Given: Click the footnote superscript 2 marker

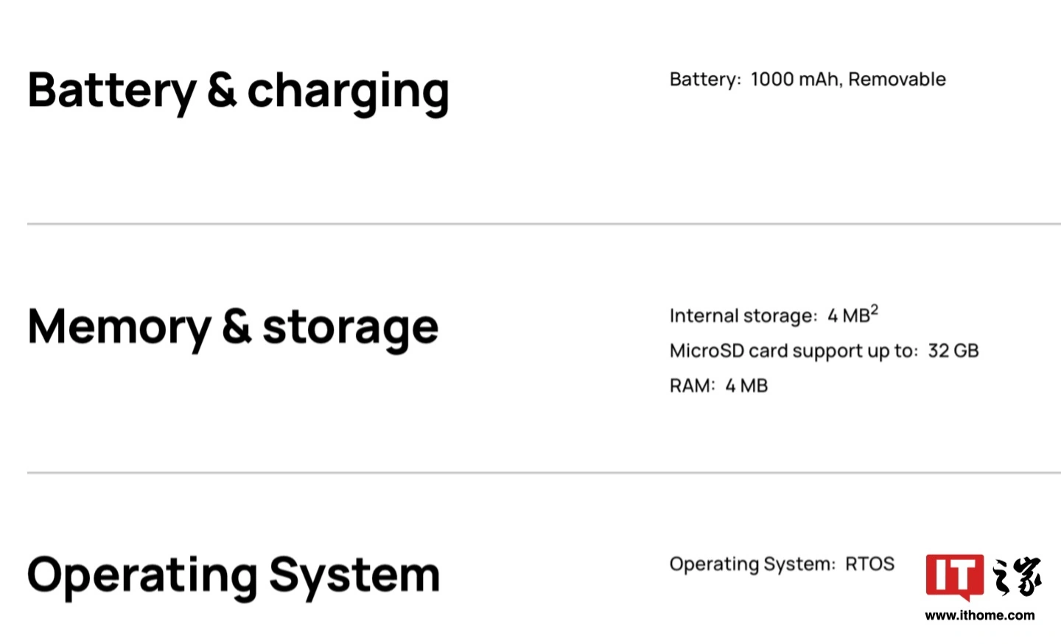Looking at the screenshot, I should tap(875, 309).
